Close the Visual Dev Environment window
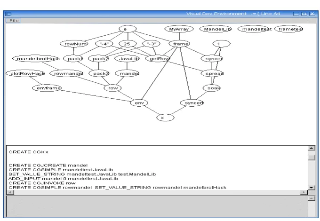Image resolution: width=320 pixels, height=221 pixels. tap(312, 14)
